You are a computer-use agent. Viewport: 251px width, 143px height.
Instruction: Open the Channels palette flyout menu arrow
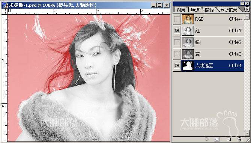[246, 9]
